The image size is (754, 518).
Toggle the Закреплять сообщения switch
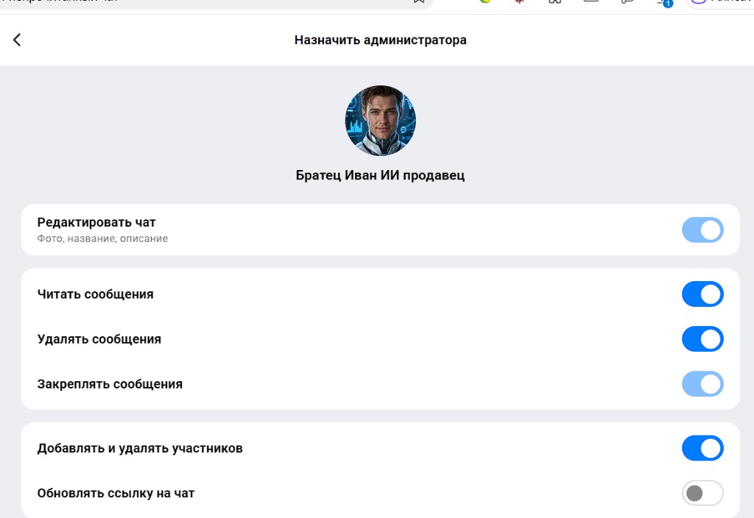[702, 384]
